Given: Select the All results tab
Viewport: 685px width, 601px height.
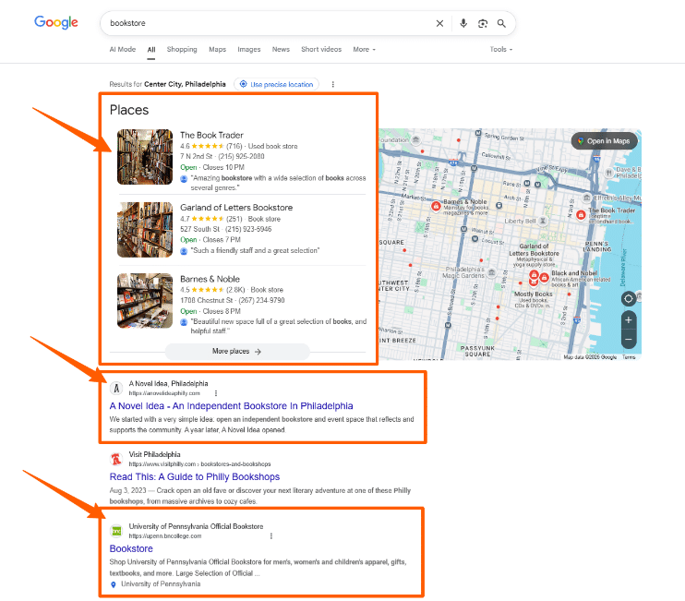Looking at the screenshot, I should pos(151,50).
